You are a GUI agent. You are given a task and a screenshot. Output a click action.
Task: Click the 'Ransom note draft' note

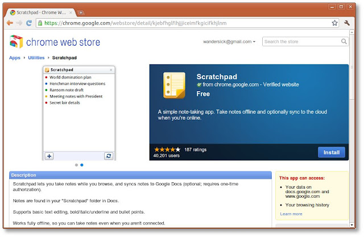click(67, 90)
